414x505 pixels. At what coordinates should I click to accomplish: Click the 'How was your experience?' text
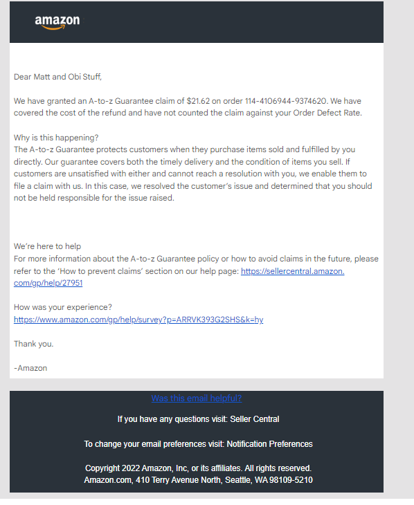click(63, 307)
